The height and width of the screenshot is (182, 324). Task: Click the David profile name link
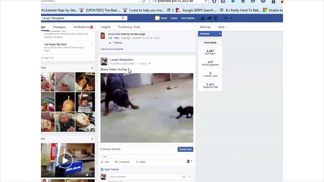pyautogui.click(x=164, y=18)
